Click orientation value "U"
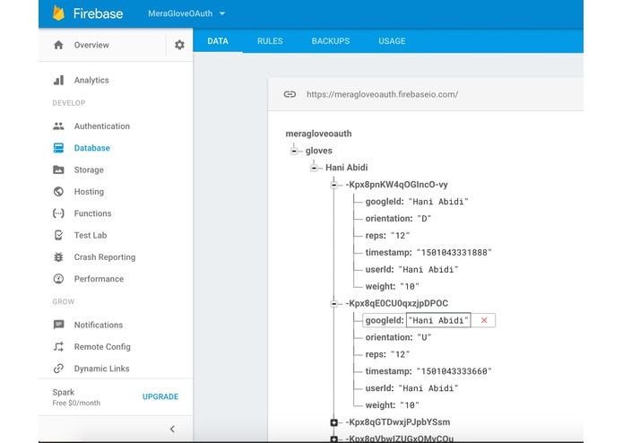Screen dimensions: 623x443 424,337
